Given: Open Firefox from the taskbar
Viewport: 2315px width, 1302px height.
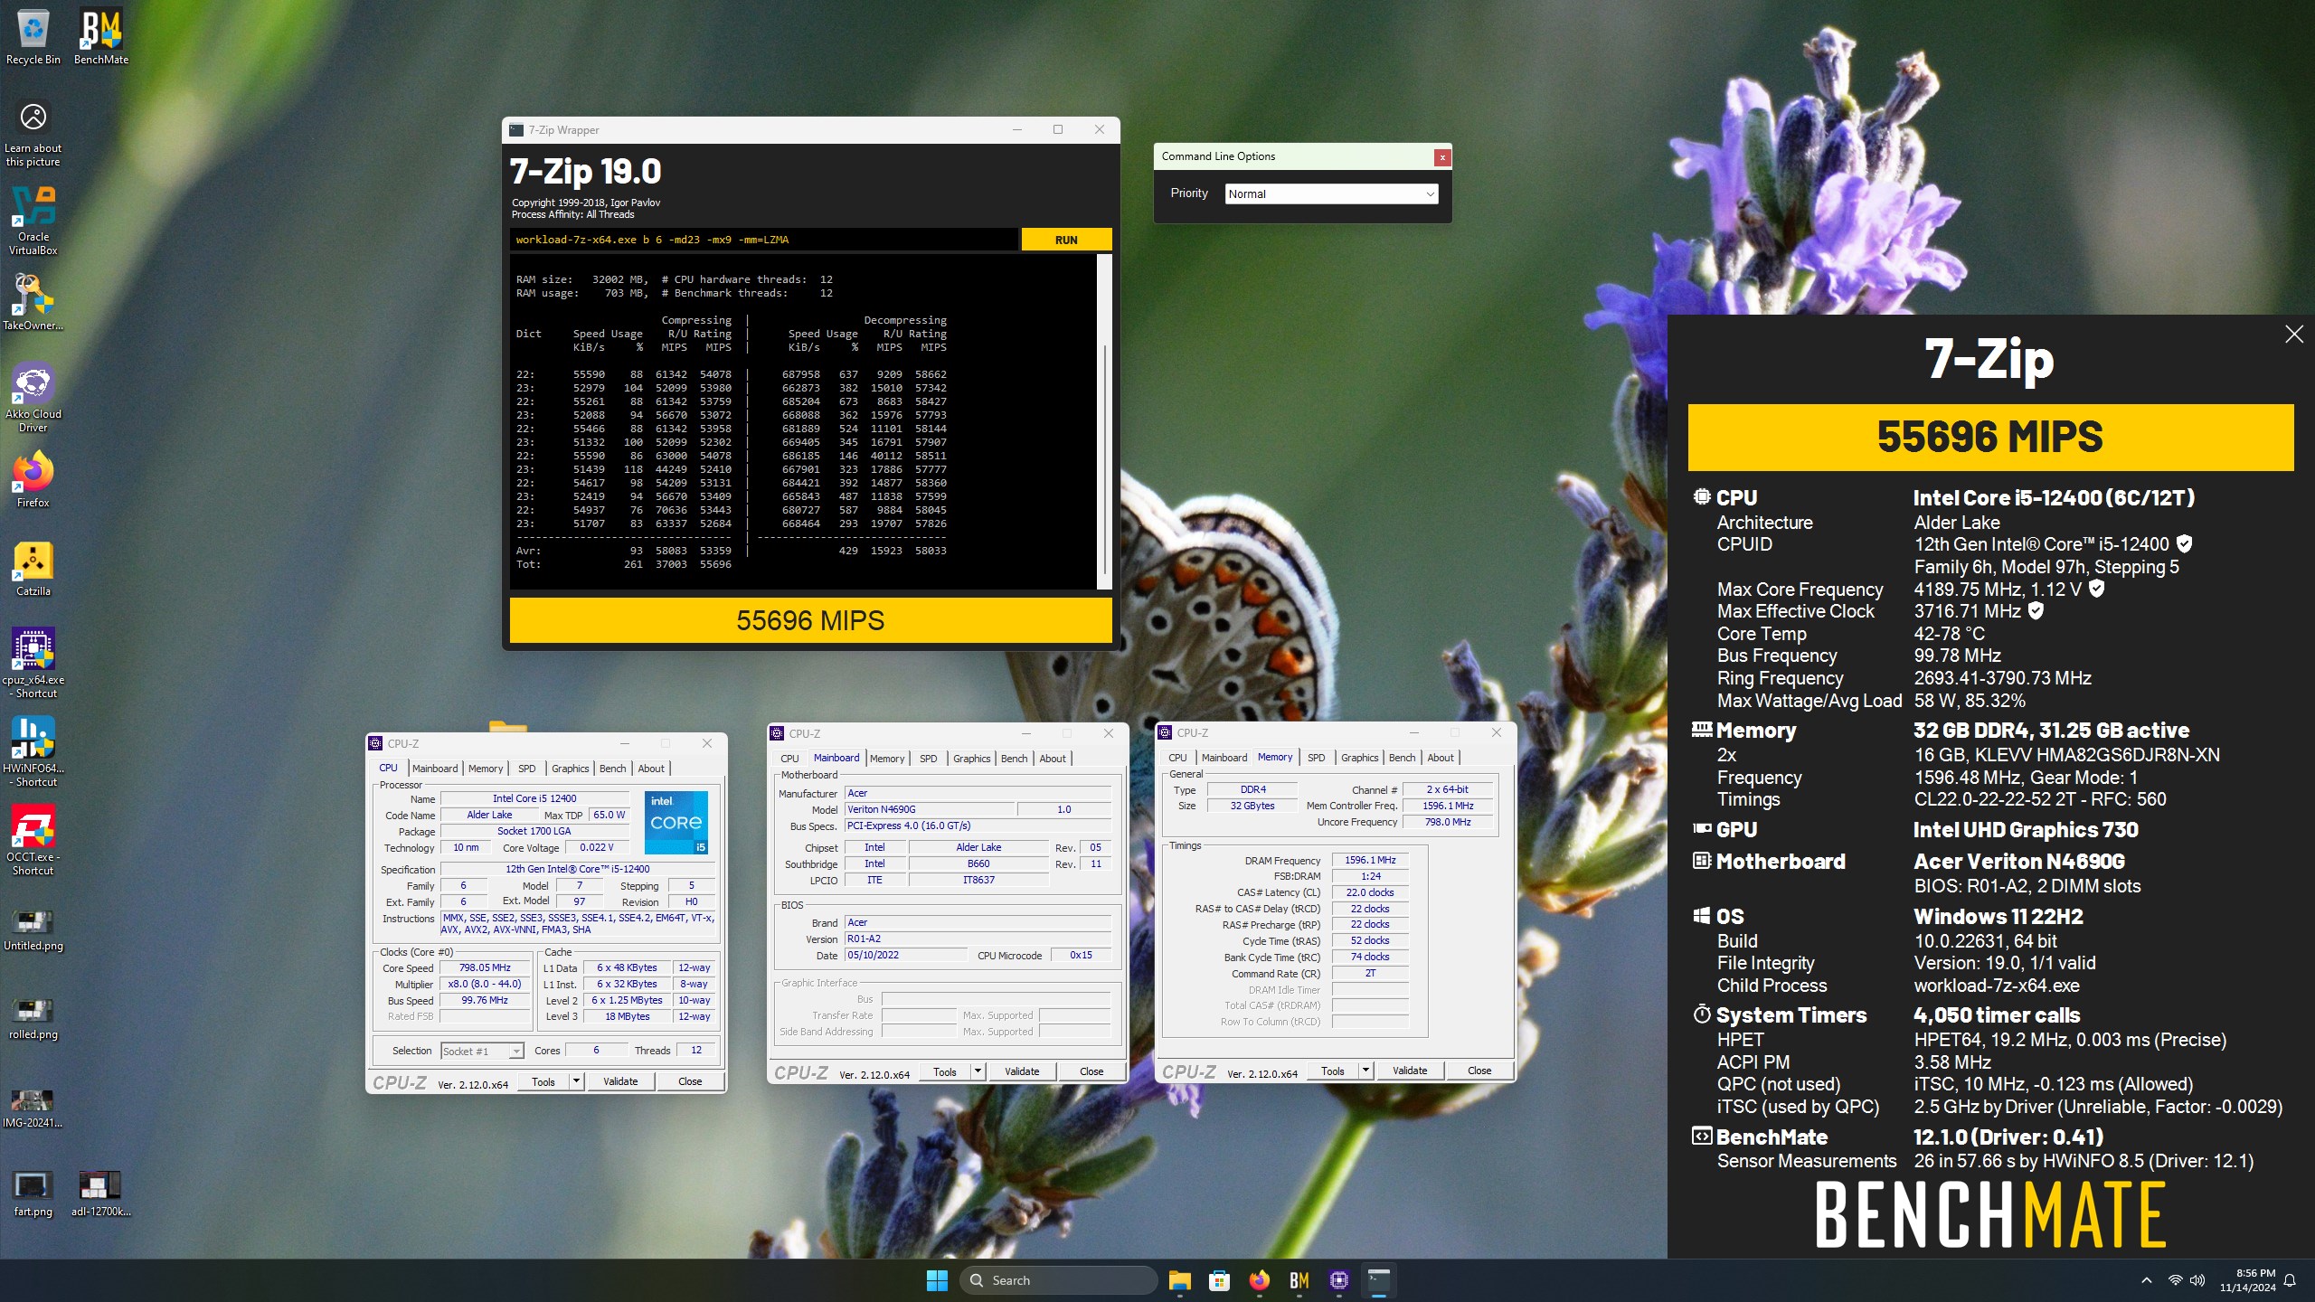Looking at the screenshot, I should pyautogui.click(x=1259, y=1280).
